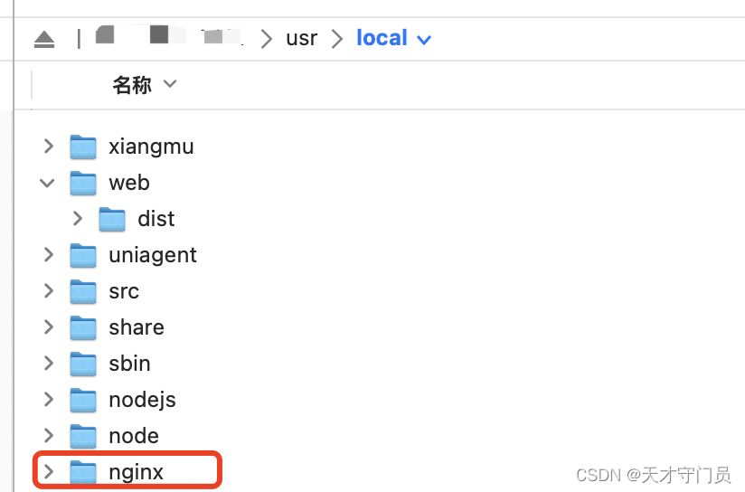Select the nginx folder icon
Image resolution: width=745 pixels, height=492 pixels.
tap(83, 472)
